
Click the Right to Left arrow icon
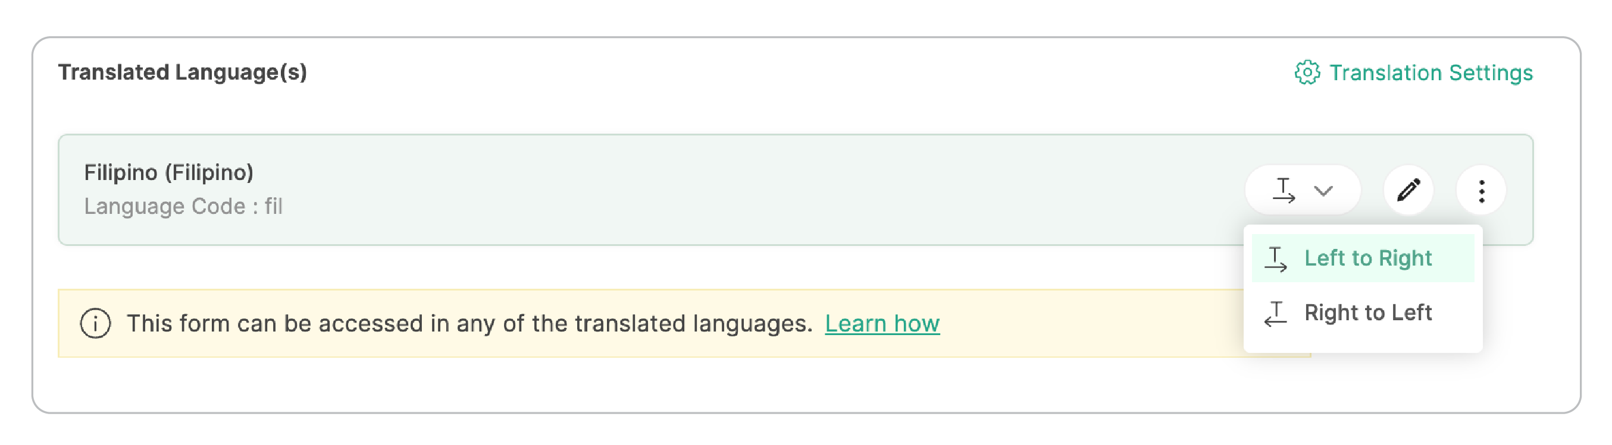coord(1275,313)
